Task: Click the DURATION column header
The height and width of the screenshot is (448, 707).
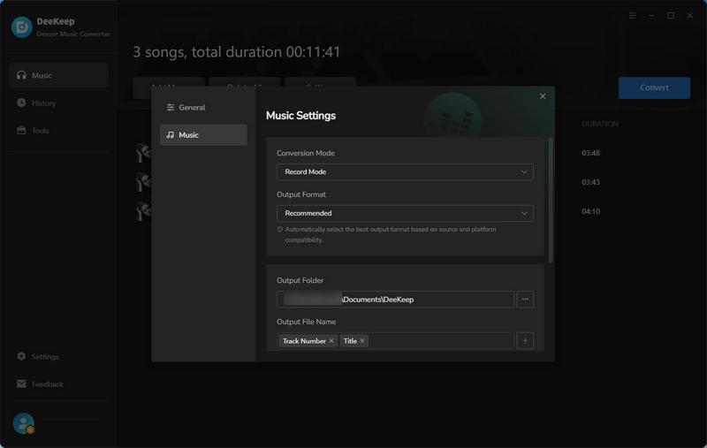Action: 600,124
